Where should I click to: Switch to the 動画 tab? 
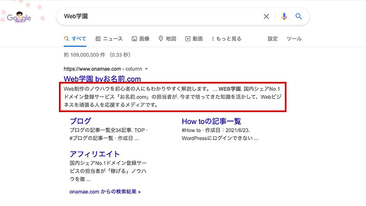pos(194,39)
